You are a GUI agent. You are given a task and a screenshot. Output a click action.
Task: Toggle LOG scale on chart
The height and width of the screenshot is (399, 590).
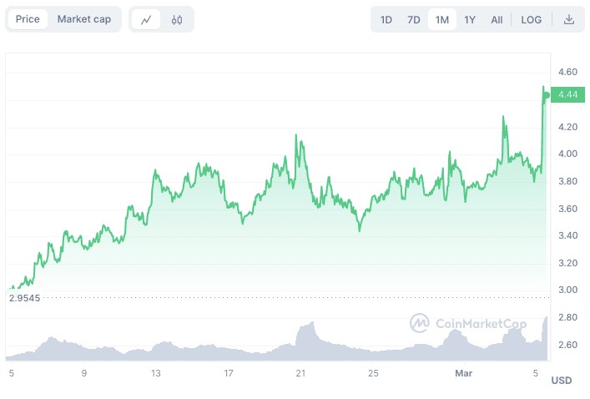[531, 19]
